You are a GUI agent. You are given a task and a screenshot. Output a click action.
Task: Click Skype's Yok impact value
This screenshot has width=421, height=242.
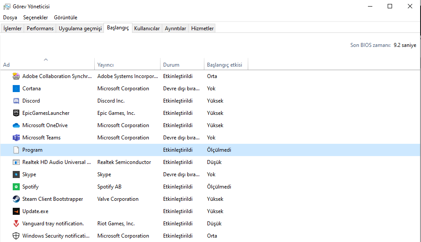point(211,174)
